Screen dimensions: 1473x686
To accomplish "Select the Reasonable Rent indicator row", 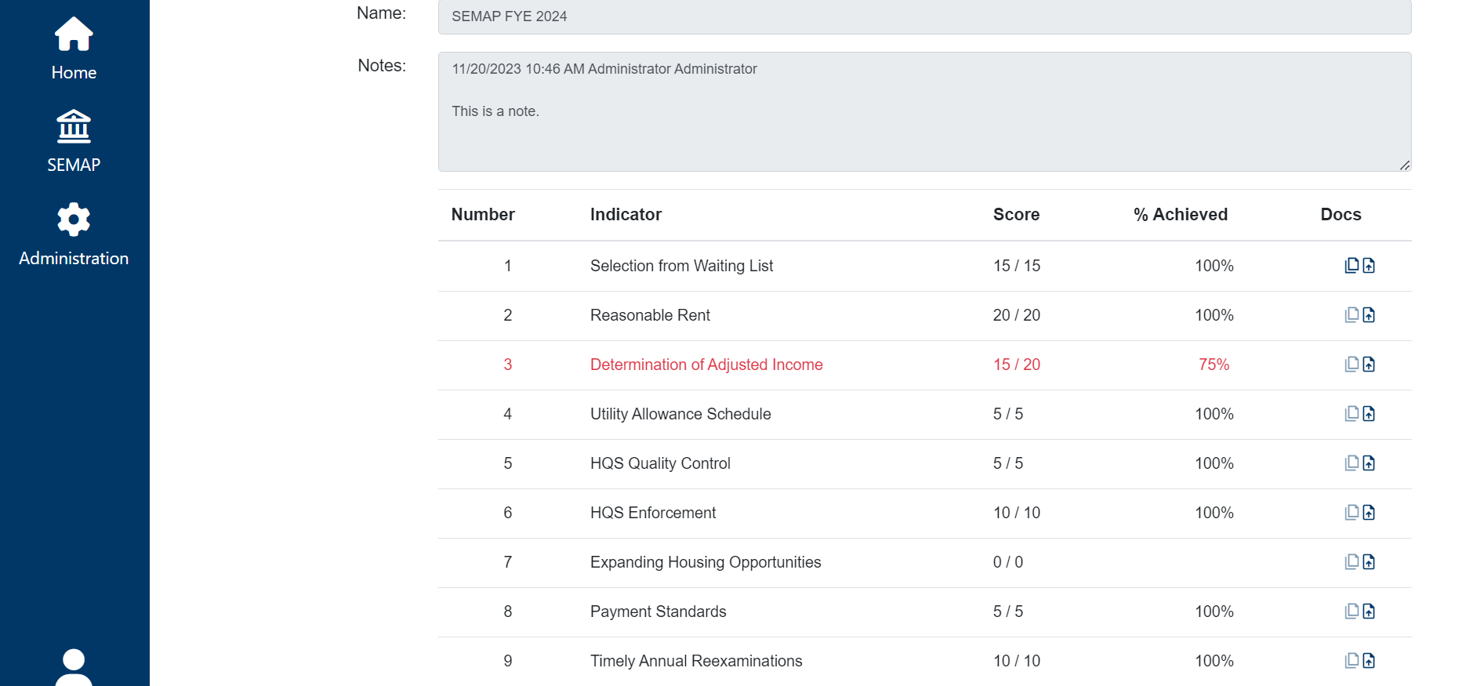I will [650, 315].
